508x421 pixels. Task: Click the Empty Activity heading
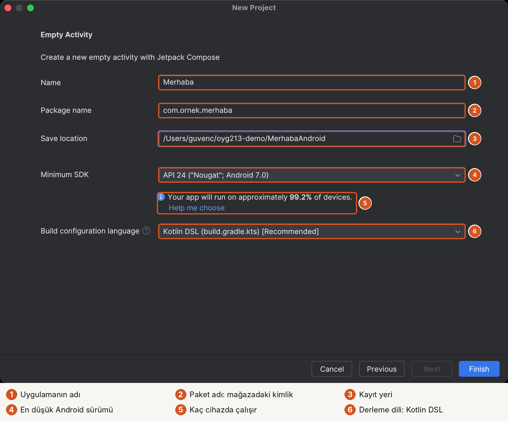pyautogui.click(x=66, y=35)
